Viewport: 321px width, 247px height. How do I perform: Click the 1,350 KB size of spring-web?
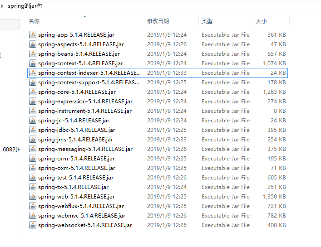(274, 196)
